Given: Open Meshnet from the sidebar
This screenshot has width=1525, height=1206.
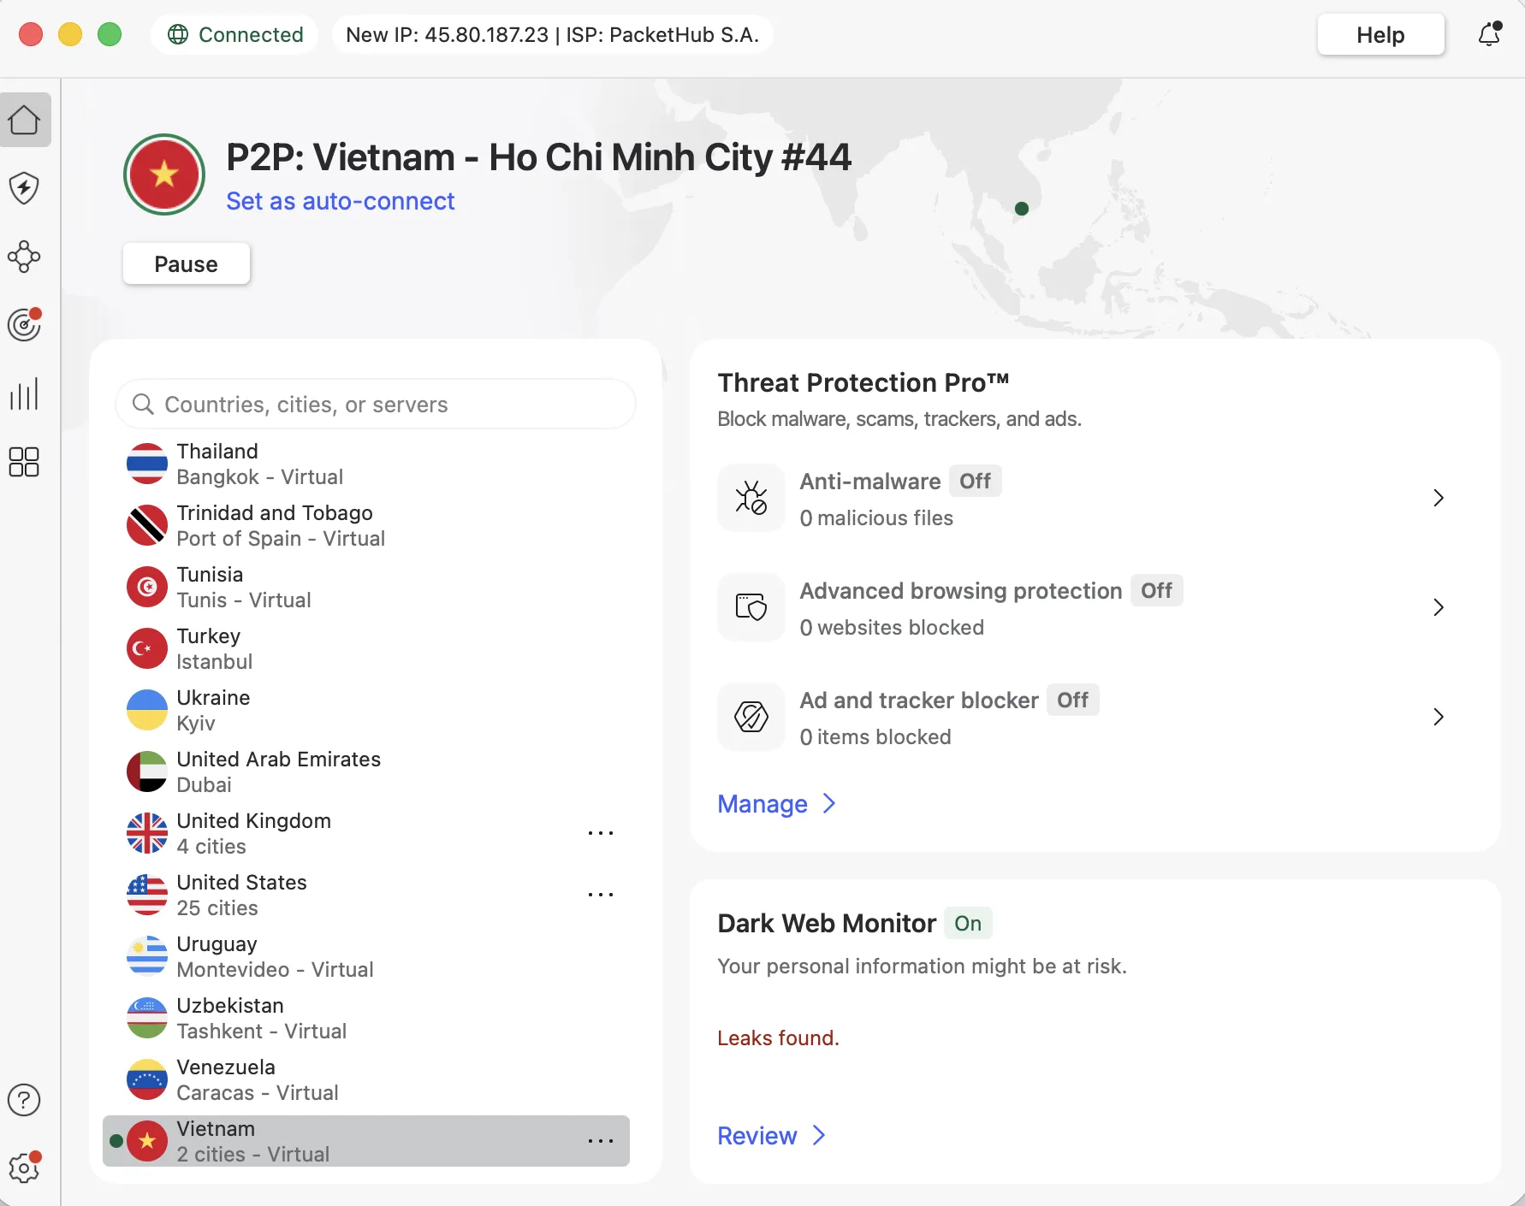Looking at the screenshot, I should (25, 257).
